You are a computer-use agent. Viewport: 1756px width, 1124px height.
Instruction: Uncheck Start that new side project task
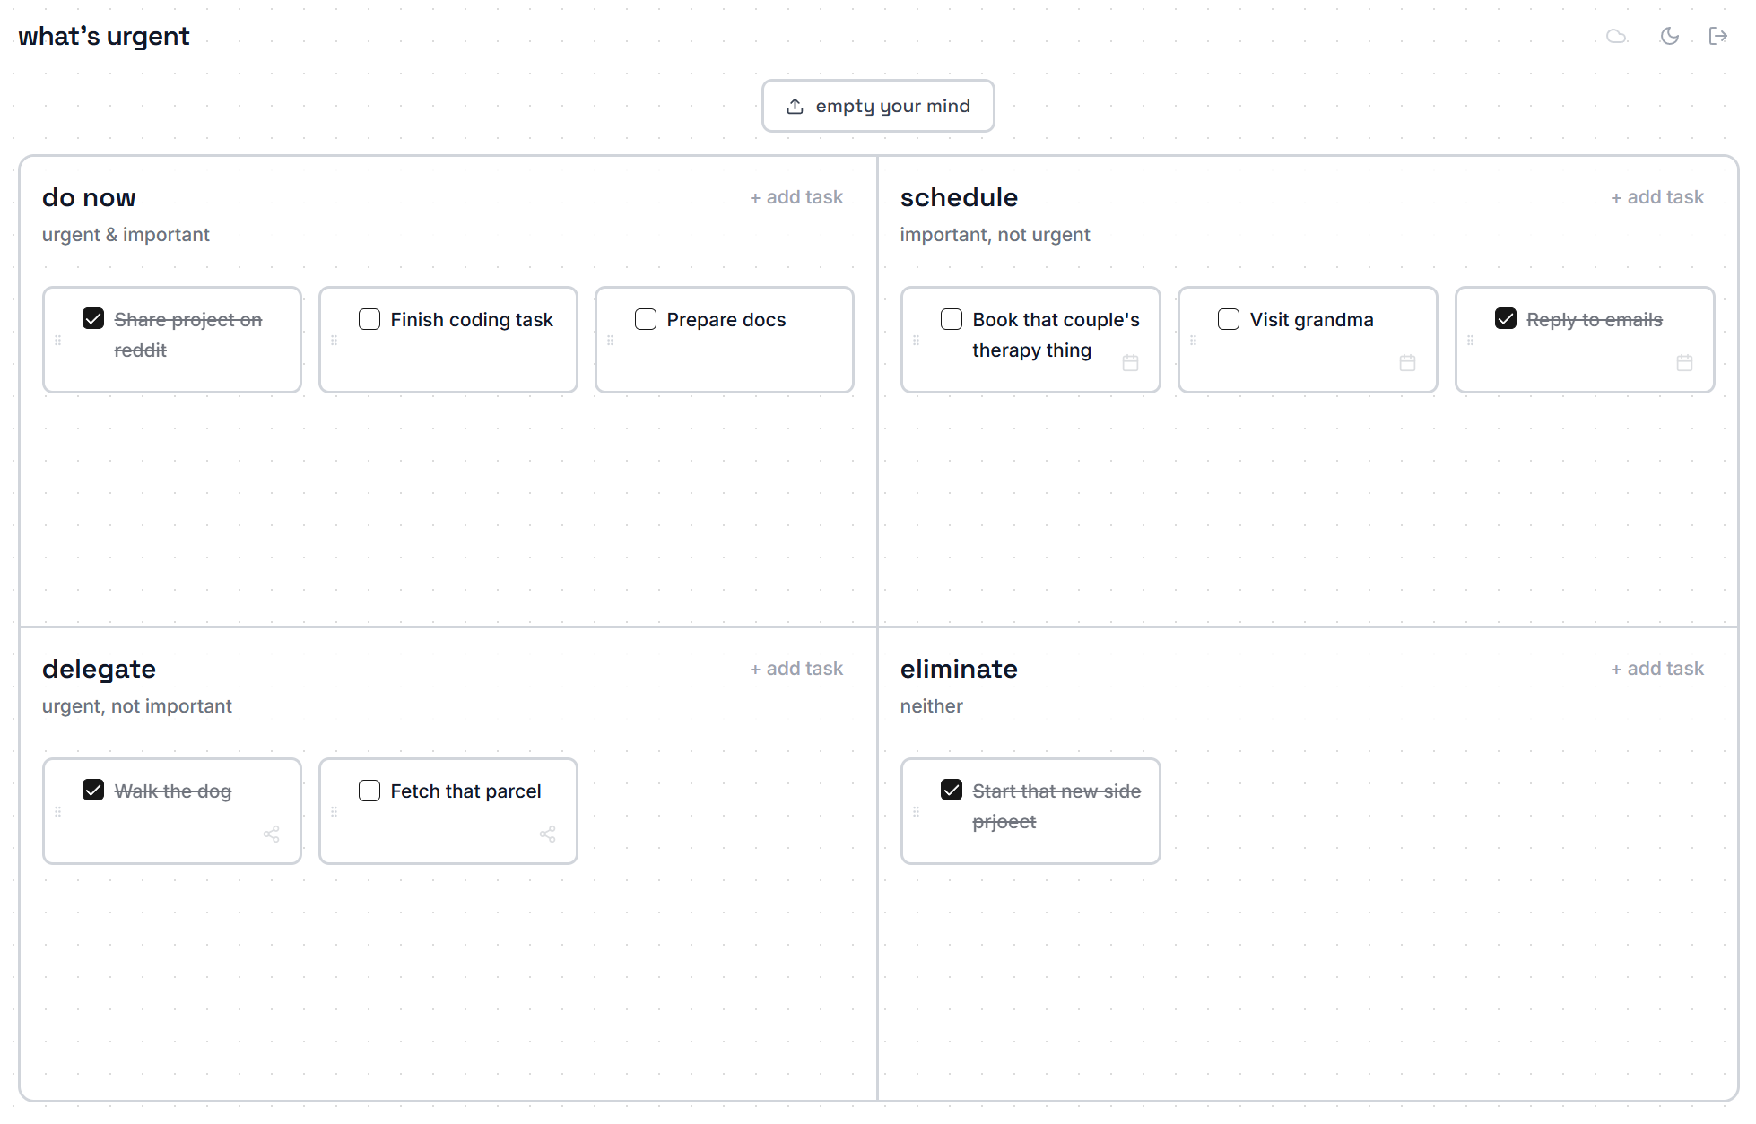tap(952, 790)
